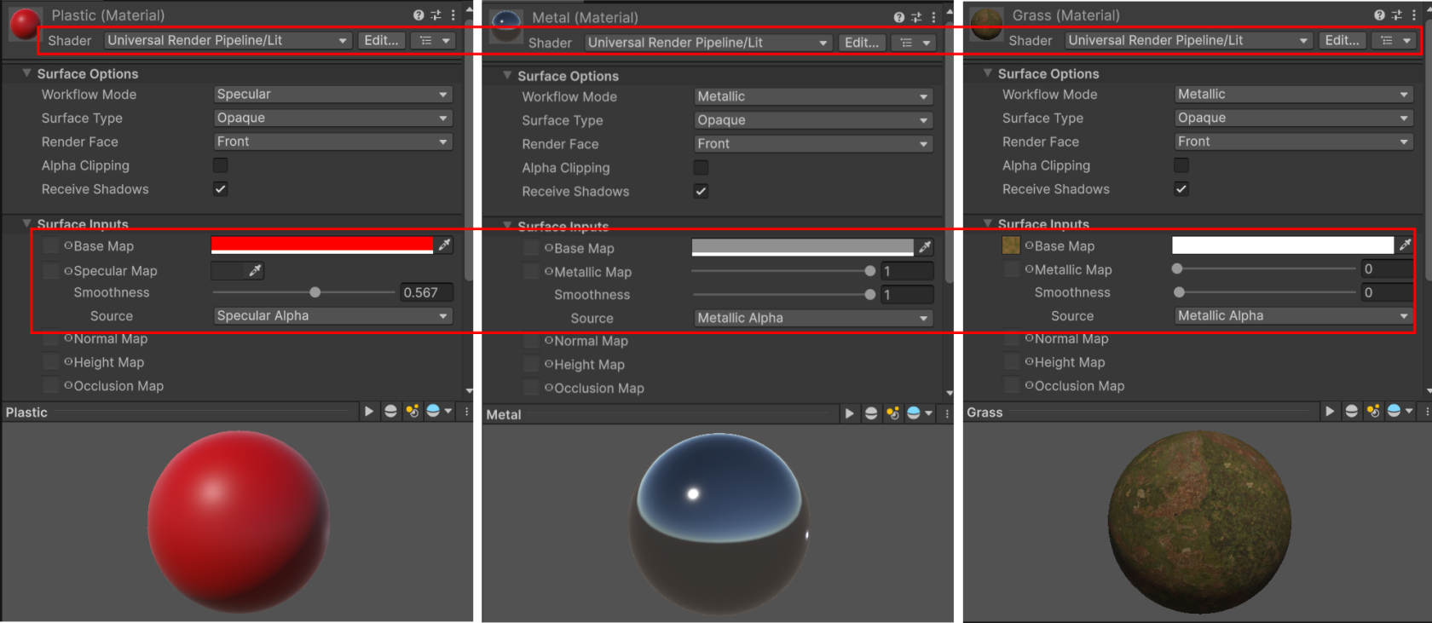Open Grass Surface Type dropdown
This screenshot has height=623, width=1432.
point(1294,118)
